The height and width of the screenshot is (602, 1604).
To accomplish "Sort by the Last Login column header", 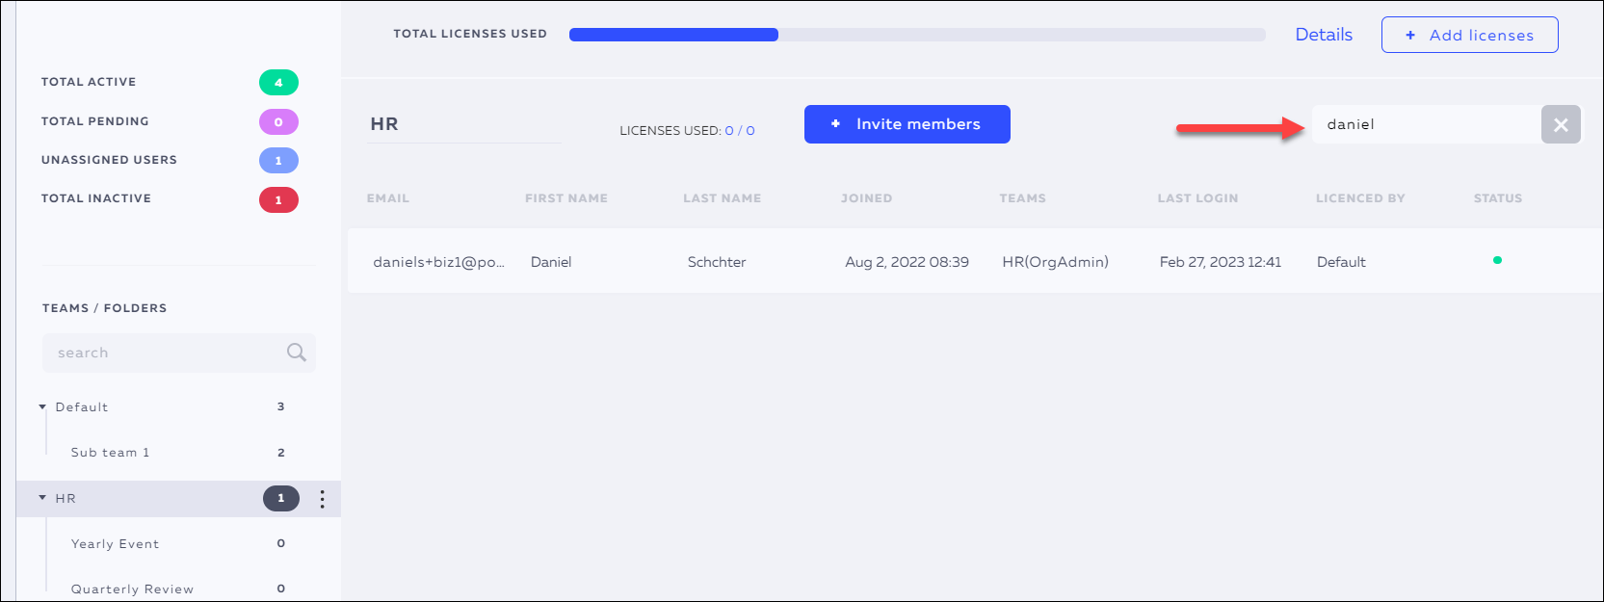I will (x=1197, y=198).
